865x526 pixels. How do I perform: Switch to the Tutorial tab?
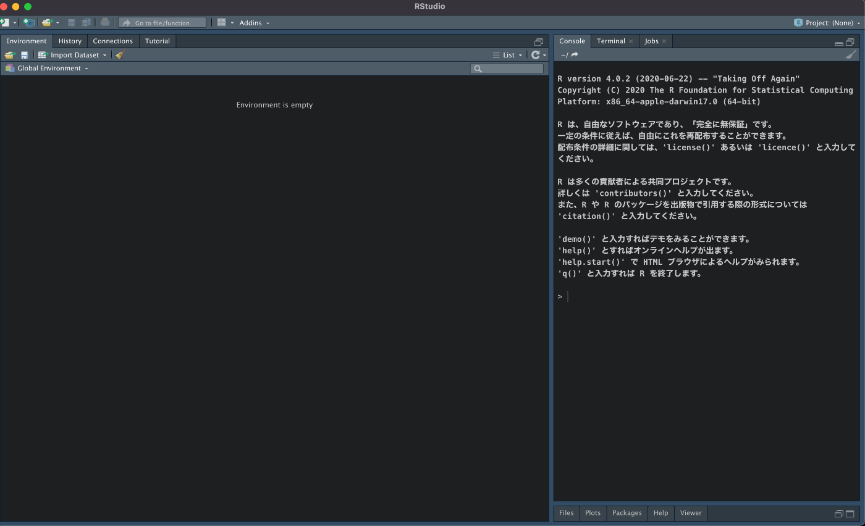(x=157, y=41)
